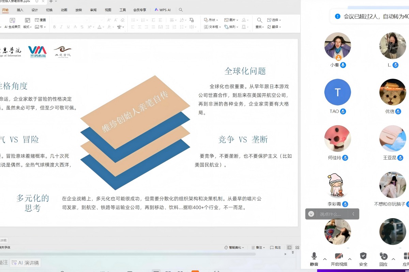
Task: Open the 智能美化 dropdown
Action: [234, 247]
